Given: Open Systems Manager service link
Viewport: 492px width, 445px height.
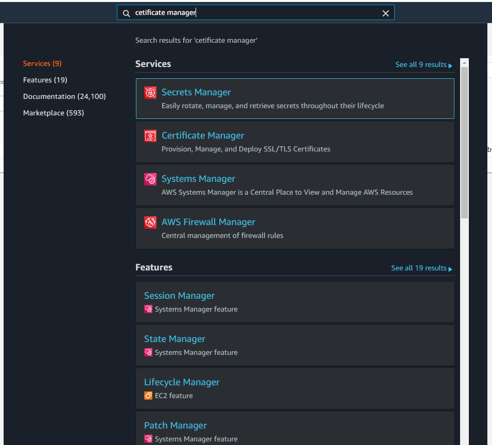Looking at the screenshot, I should (x=198, y=179).
